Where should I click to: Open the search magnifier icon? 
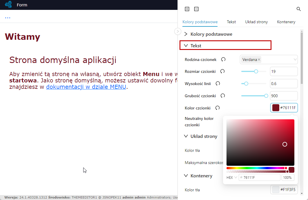(298, 9)
